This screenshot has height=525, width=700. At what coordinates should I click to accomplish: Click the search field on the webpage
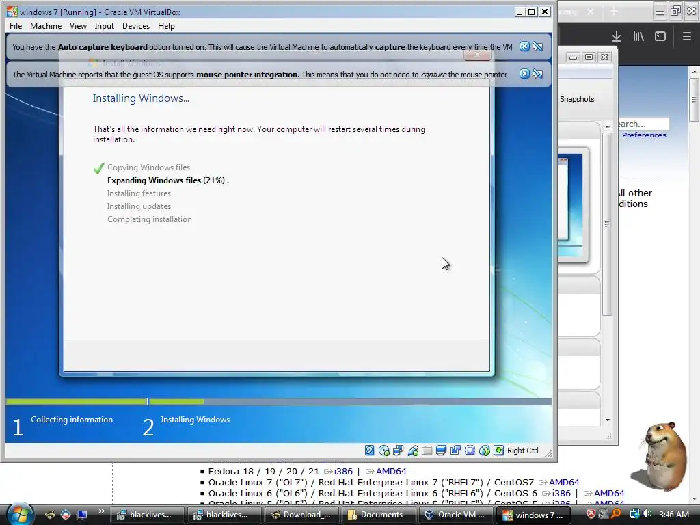643,124
